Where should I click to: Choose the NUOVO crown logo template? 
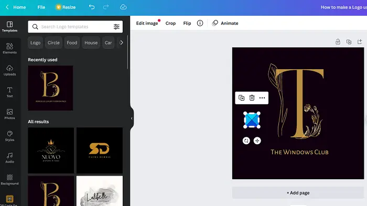51,150
